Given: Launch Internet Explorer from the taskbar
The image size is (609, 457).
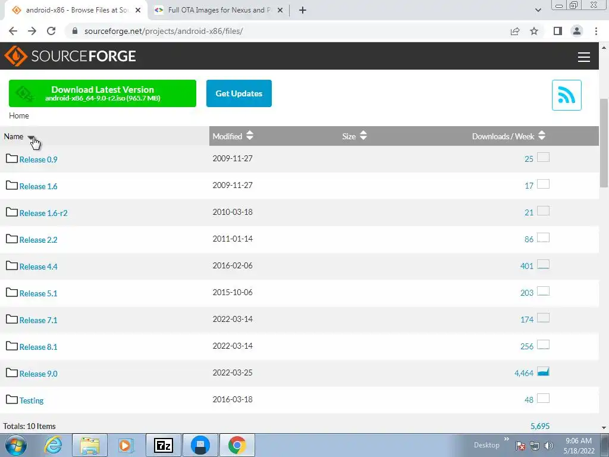Looking at the screenshot, I should [53, 445].
